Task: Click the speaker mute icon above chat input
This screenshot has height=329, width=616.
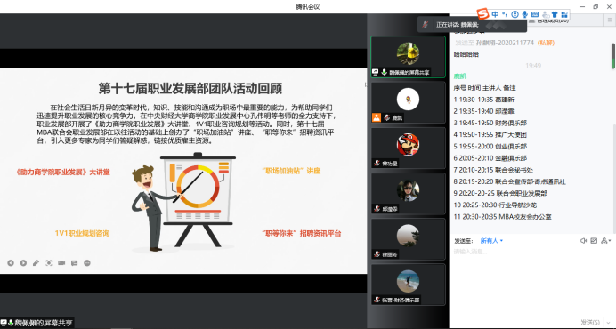Action: pyautogui.click(x=583, y=241)
